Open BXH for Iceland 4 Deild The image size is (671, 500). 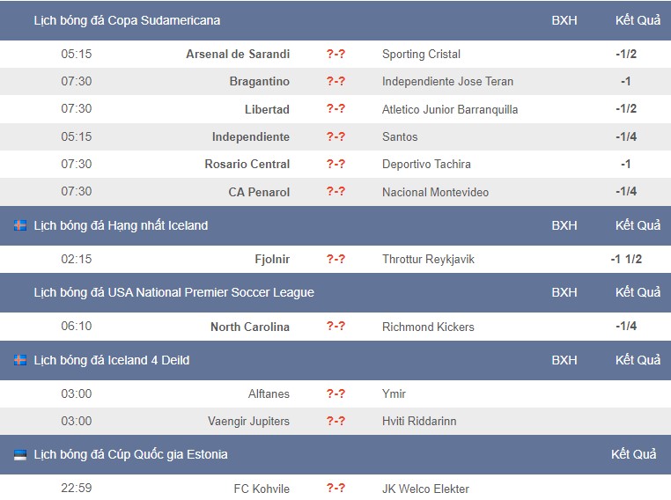pos(564,360)
